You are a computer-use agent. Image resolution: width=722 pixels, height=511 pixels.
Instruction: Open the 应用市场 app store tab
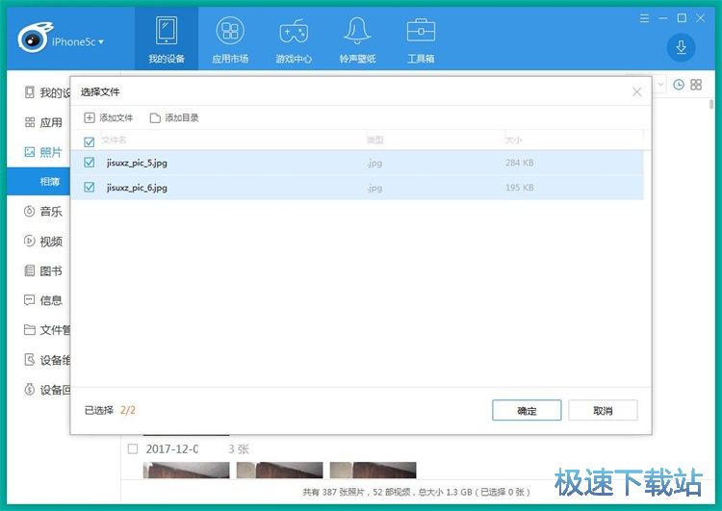tap(230, 39)
